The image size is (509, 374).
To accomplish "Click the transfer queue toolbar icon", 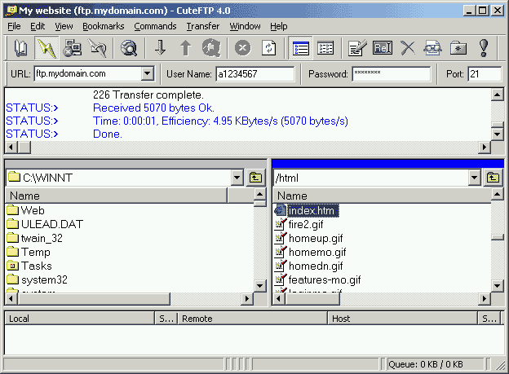I will point(211,48).
